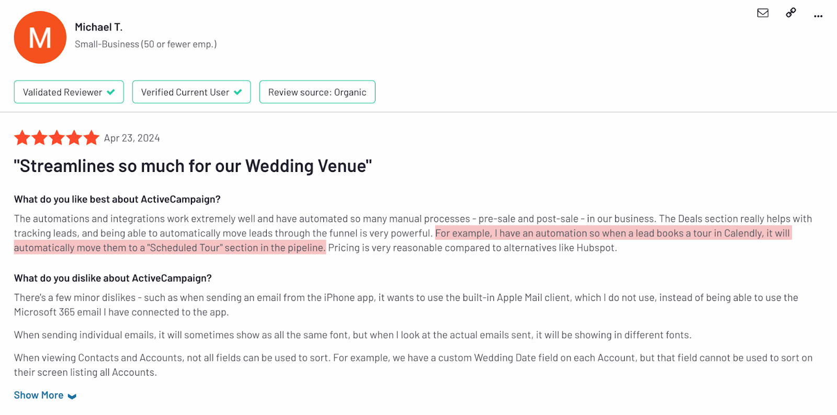
Task: Click the third rating star
Action: (56, 138)
